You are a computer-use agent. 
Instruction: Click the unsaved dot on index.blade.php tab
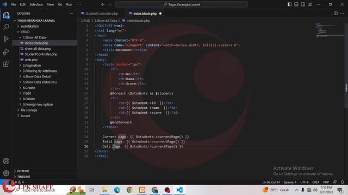[x=160, y=14]
